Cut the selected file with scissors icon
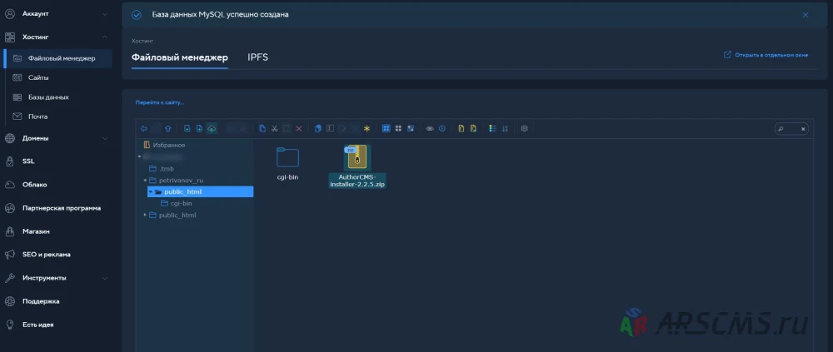This screenshot has height=352, width=833. 275,128
